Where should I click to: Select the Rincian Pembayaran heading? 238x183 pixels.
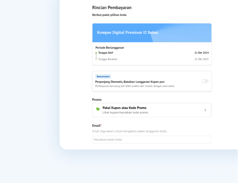point(112,8)
